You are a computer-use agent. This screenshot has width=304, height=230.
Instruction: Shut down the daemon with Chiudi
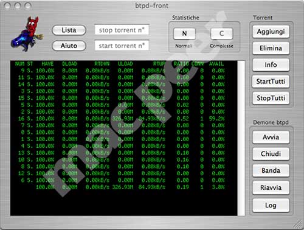pos(271,154)
